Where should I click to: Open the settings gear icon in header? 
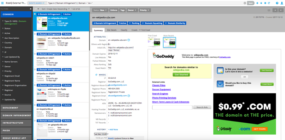pyautogui.click(x=265, y=3)
